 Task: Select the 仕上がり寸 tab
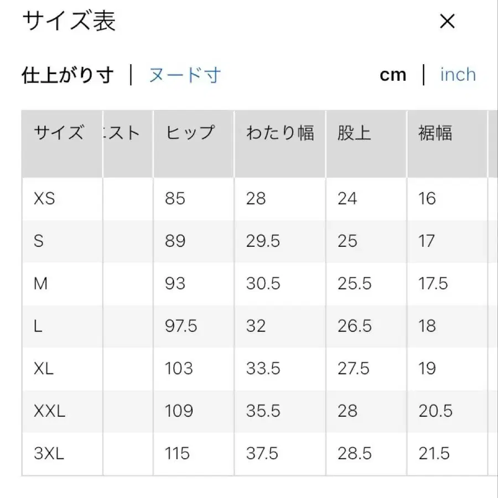pos(68,74)
